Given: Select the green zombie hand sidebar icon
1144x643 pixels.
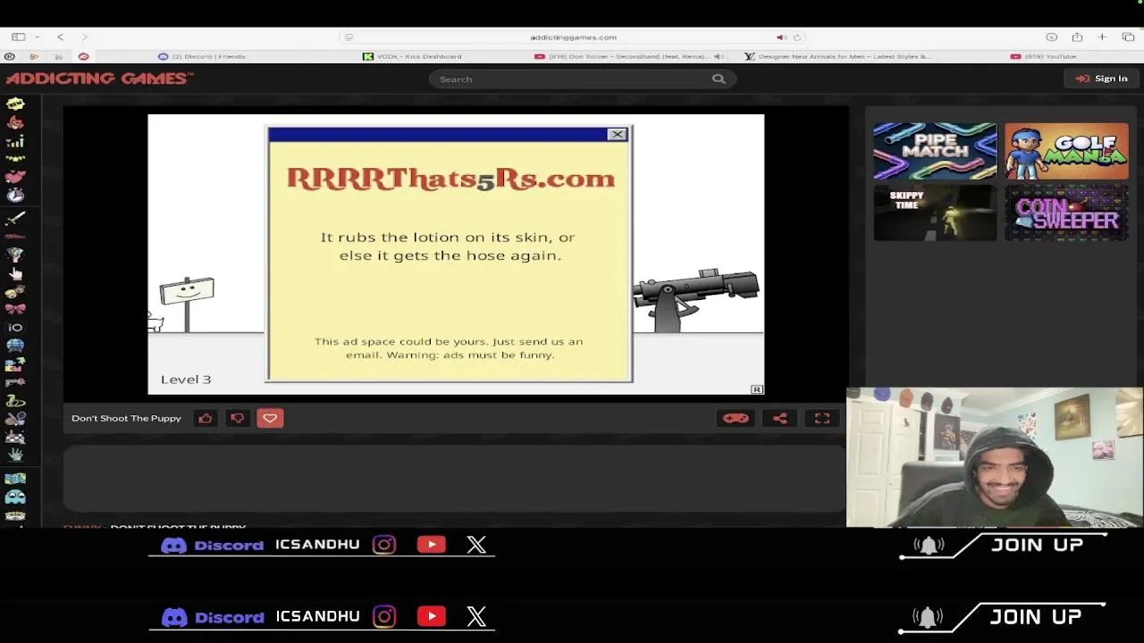Looking at the screenshot, I should (x=15, y=455).
